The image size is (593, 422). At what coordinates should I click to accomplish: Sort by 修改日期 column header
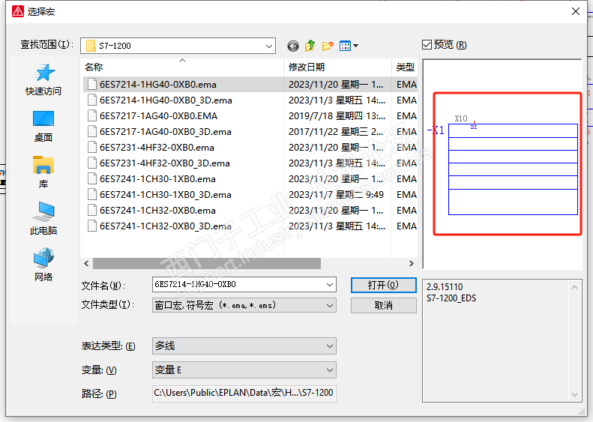click(337, 67)
